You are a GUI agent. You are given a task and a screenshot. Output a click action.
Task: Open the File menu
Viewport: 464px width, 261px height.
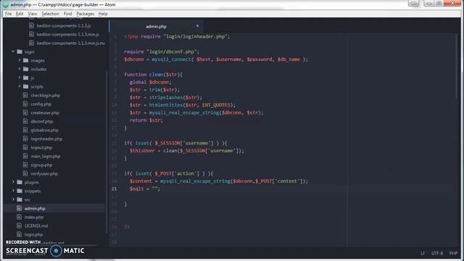coord(8,14)
